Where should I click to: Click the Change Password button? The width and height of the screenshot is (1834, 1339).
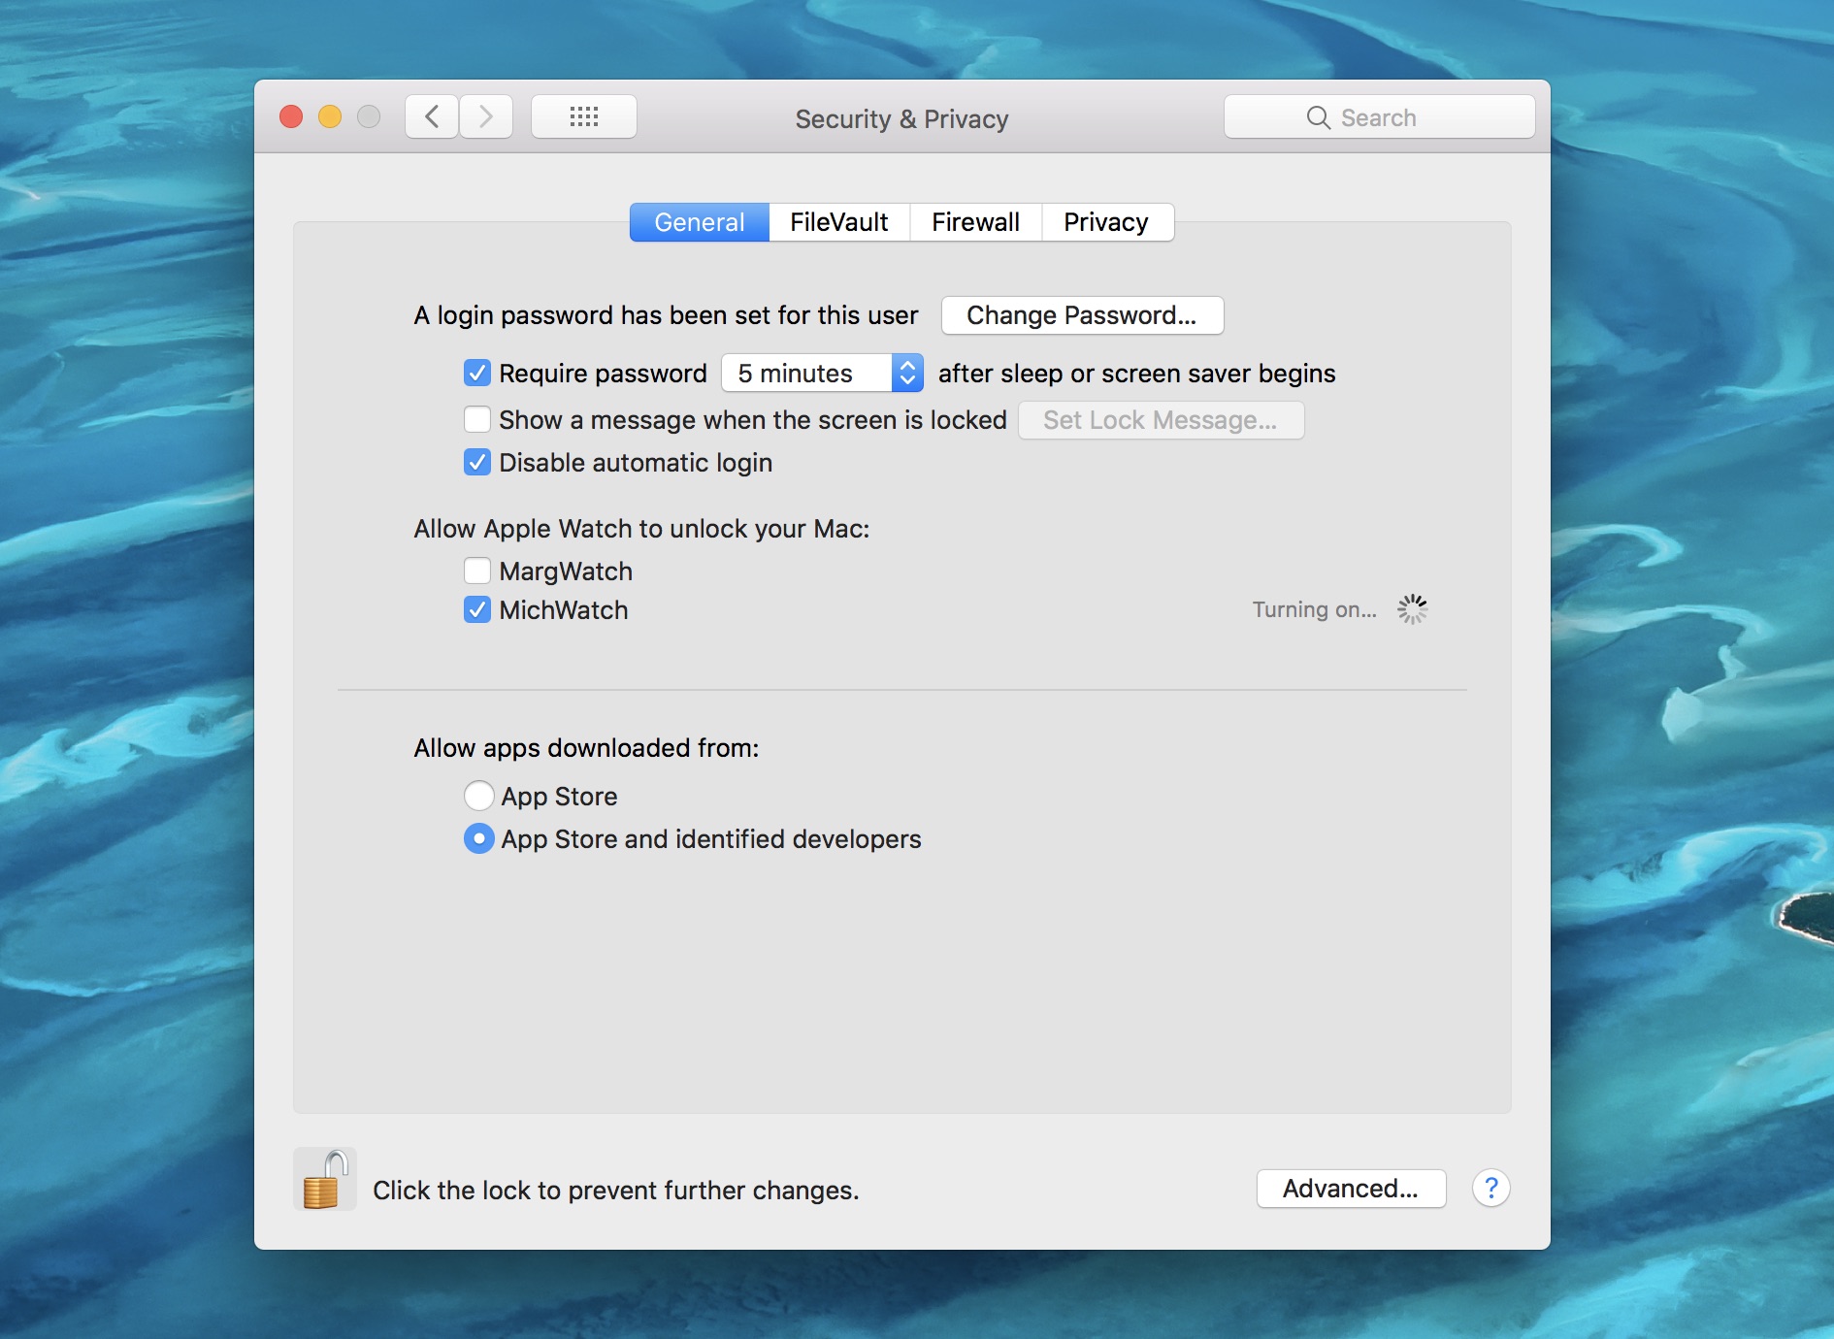click(1081, 315)
